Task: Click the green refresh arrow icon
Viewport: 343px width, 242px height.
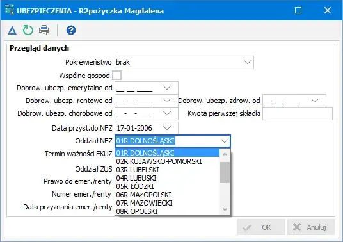Action: click(x=28, y=30)
